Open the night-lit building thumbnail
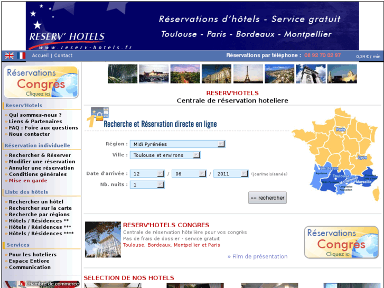384x288 pixels. 342,74
